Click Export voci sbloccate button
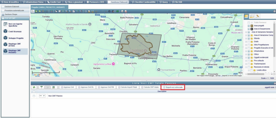 pos(173,87)
